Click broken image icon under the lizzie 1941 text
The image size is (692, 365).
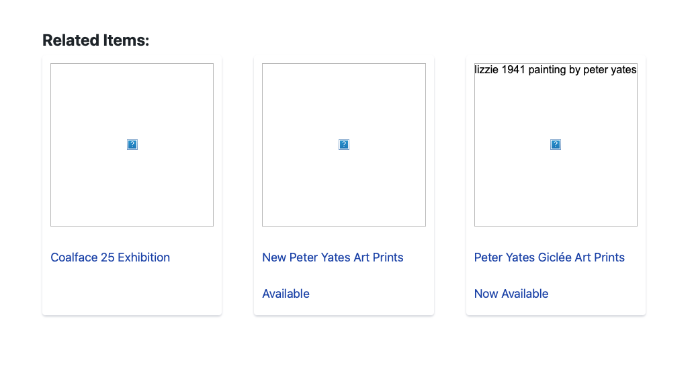pos(556,145)
